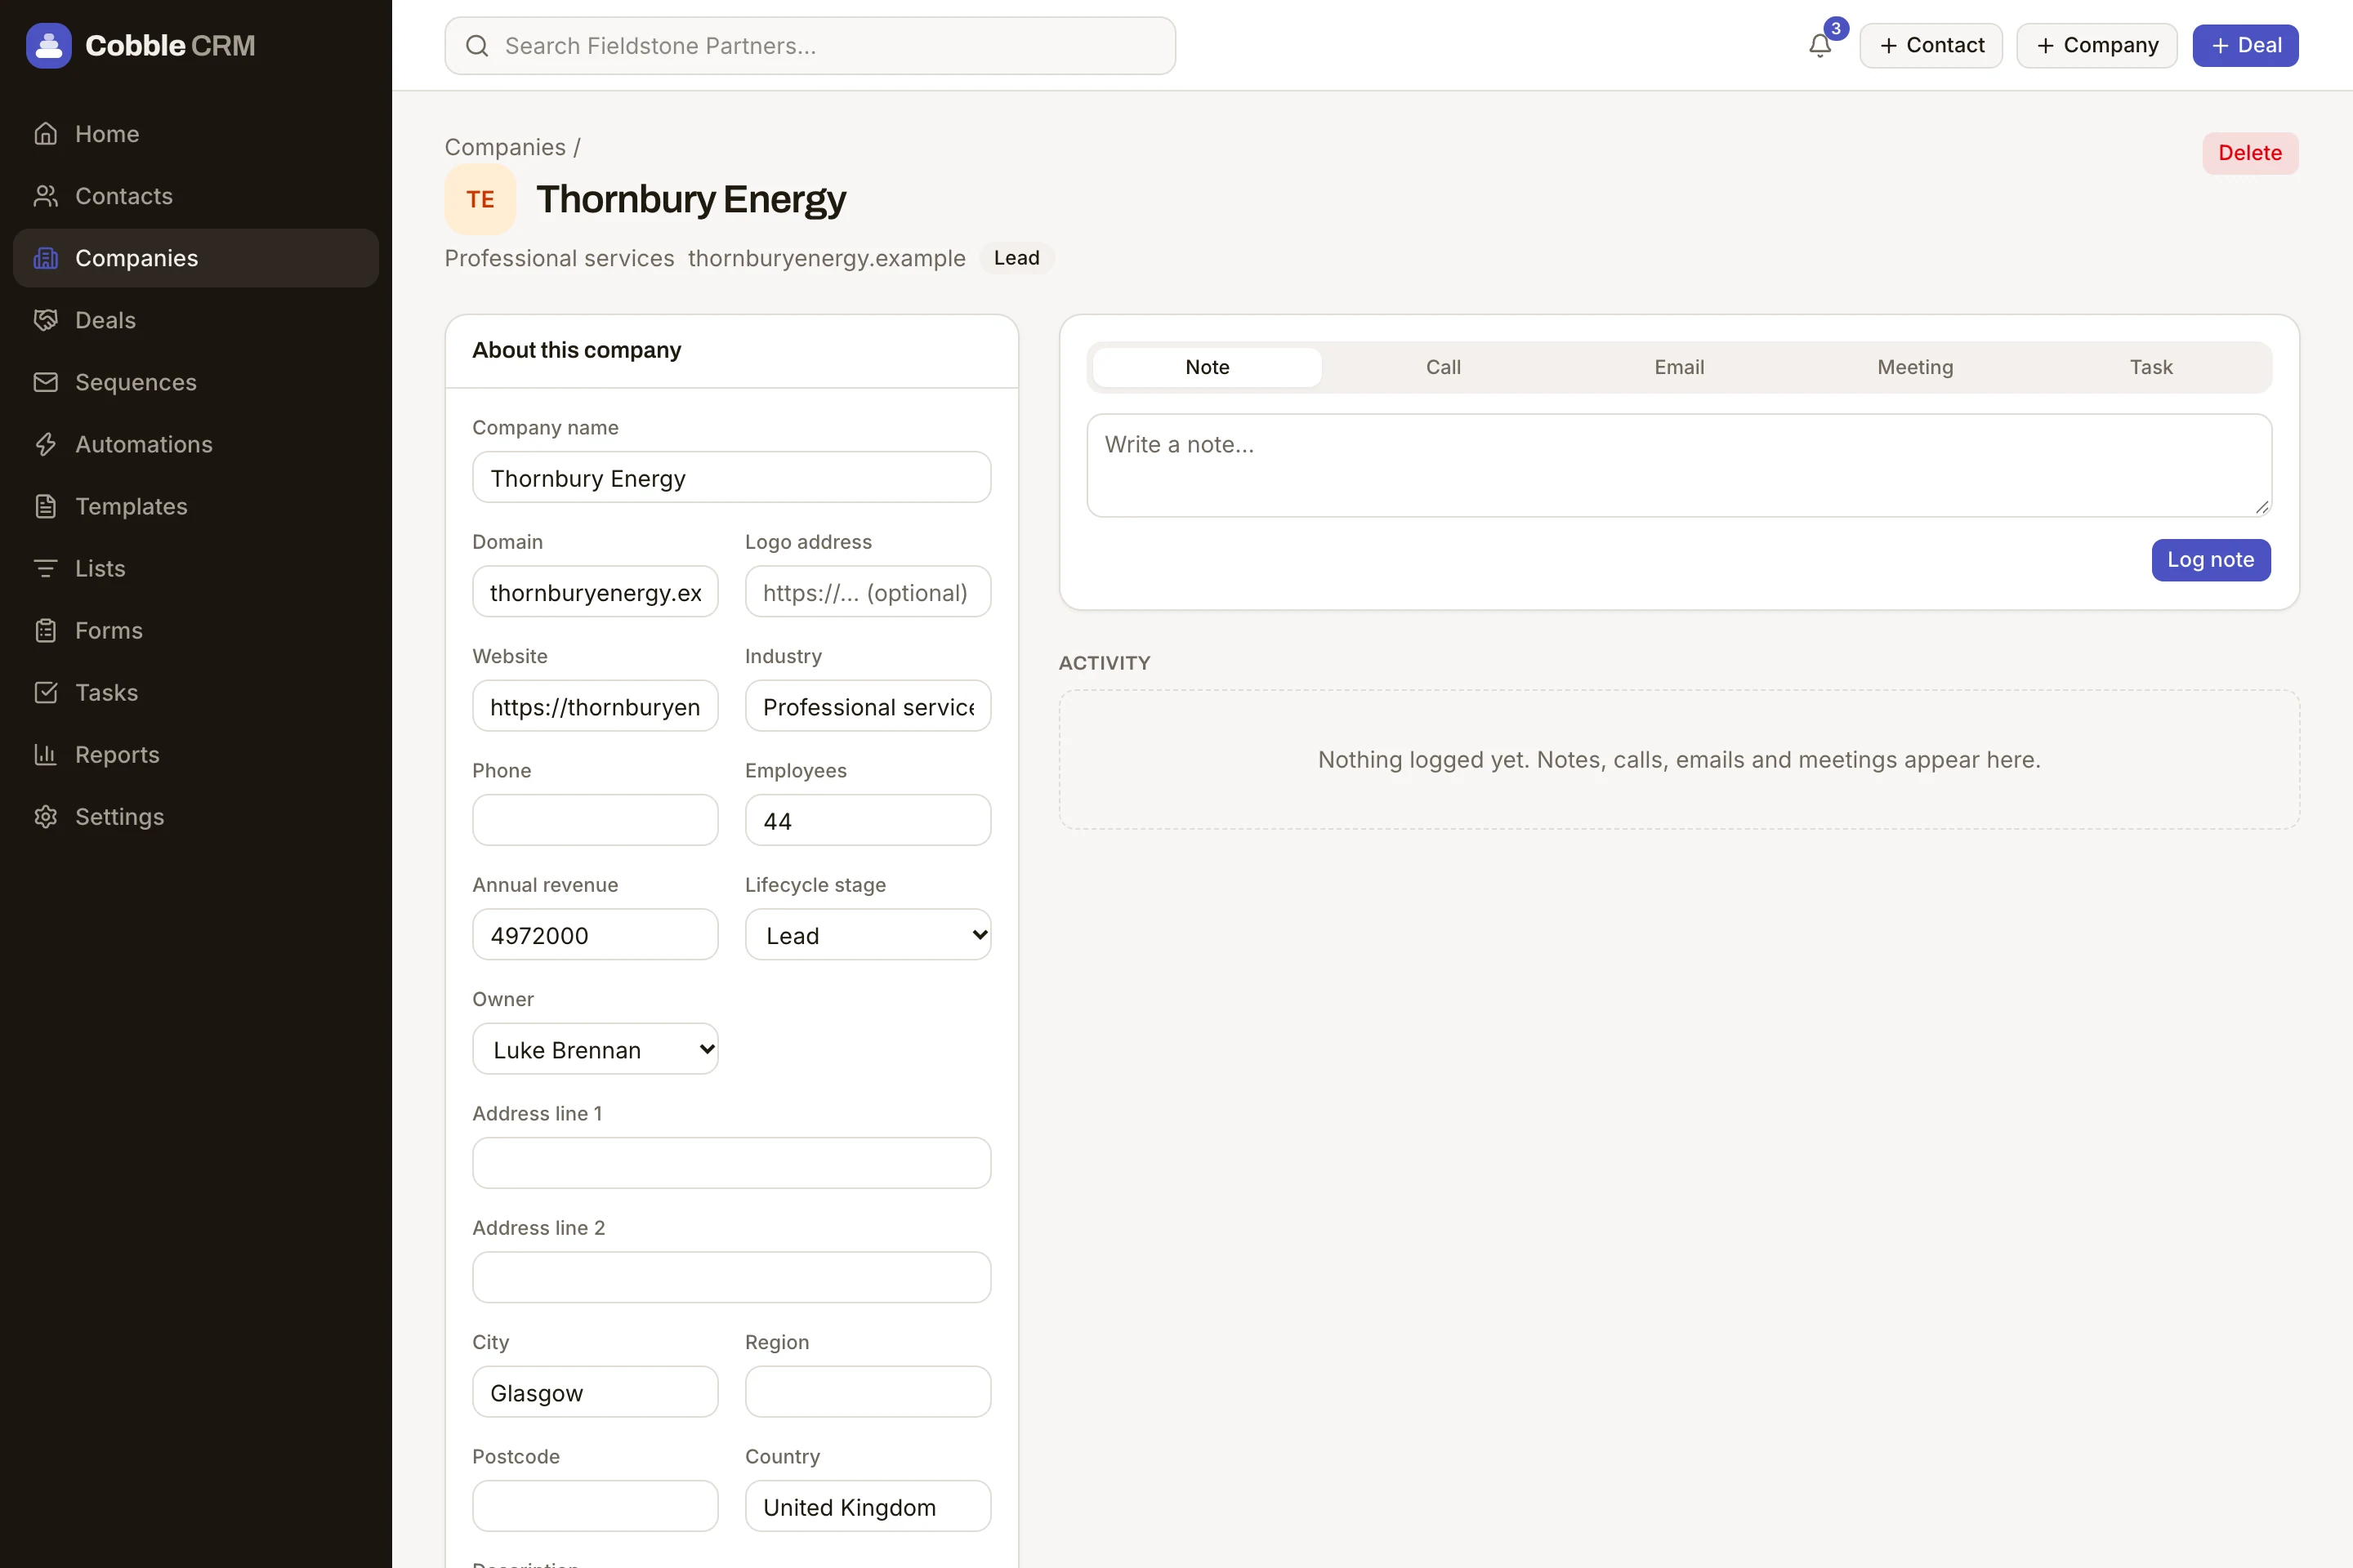The height and width of the screenshot is (1568, 2353).
Task: Click the Settings gear icon
Action: [46, 816]
